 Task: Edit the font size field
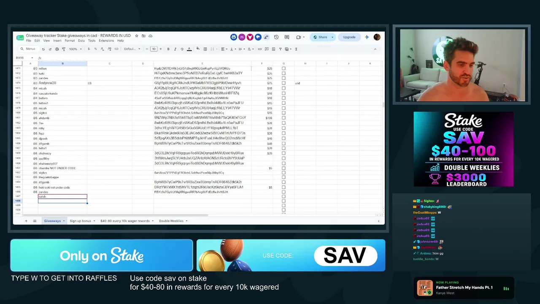click(x=154, y=49)
